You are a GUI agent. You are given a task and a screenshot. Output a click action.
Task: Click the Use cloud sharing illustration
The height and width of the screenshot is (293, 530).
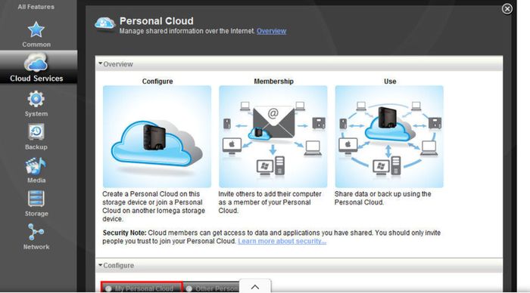[389, 137]
